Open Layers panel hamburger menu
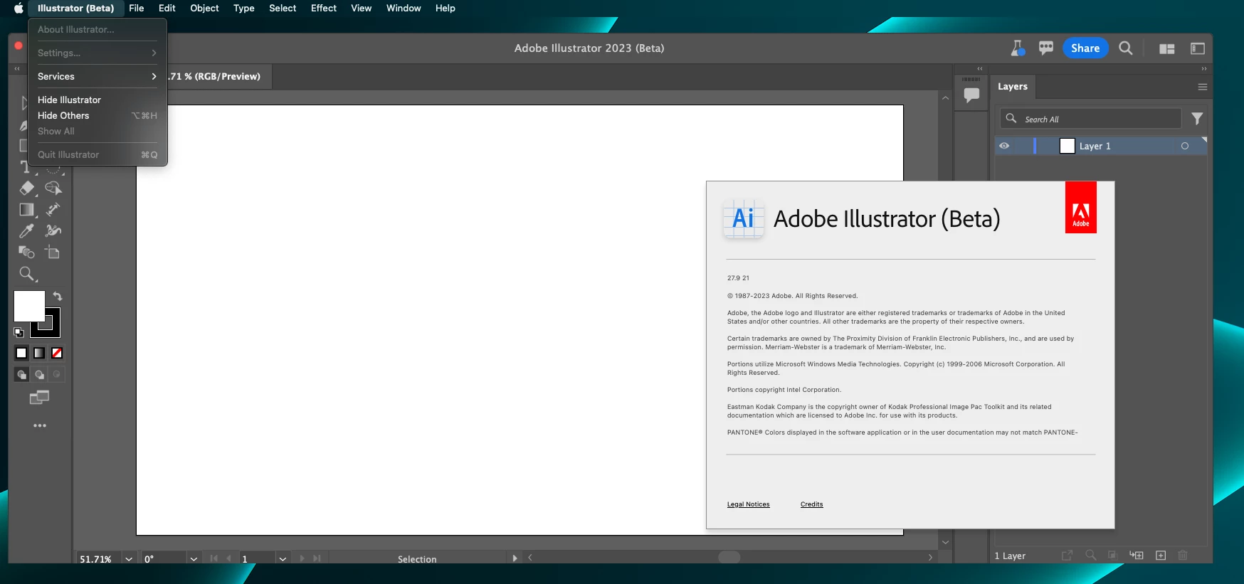 coord(1203,87)
